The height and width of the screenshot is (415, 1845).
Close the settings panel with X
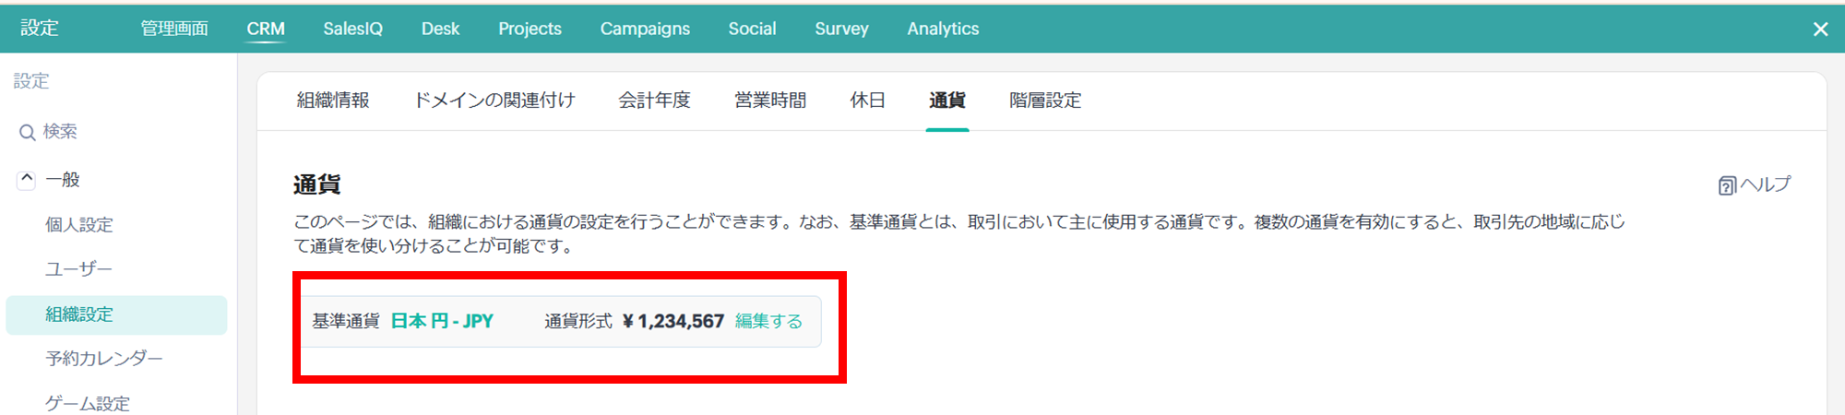[1820, 30]
